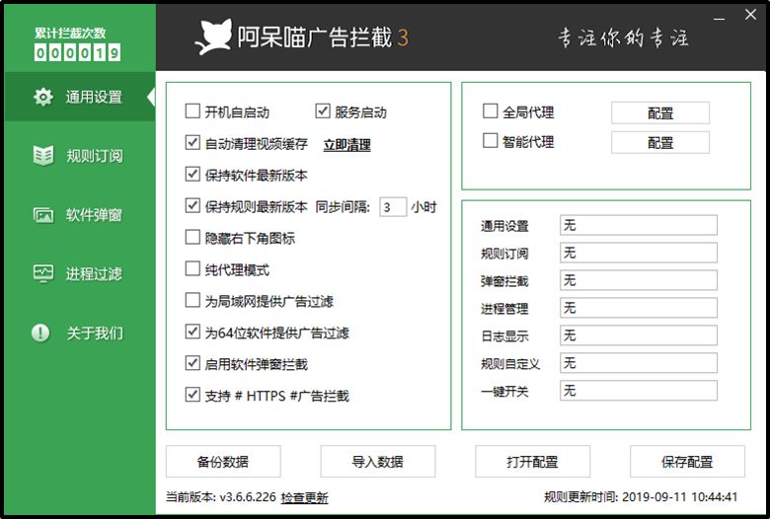The height and width of the screenshot is (519, 770).
Task: Click the gear icon for 通用设置
Action: pos(43,97)
